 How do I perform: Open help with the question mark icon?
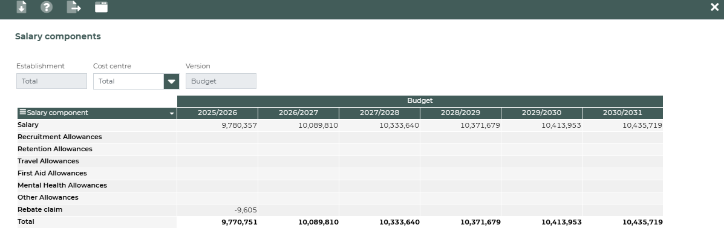click(x=47, y=7)
